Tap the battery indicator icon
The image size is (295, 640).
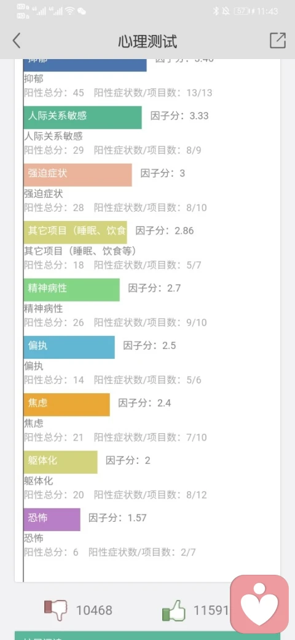click(x=242, y=12)
